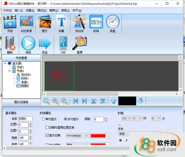
Task: Open the 动态背景 dynamic background tool
Action: 27,23
